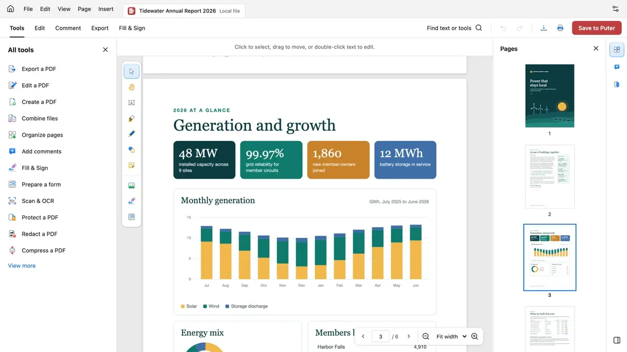The width and height of the screenshot is (627, 352).
Task: Open page 1 thumbnail
Action: pyautogui.click(x=550, y=96)
